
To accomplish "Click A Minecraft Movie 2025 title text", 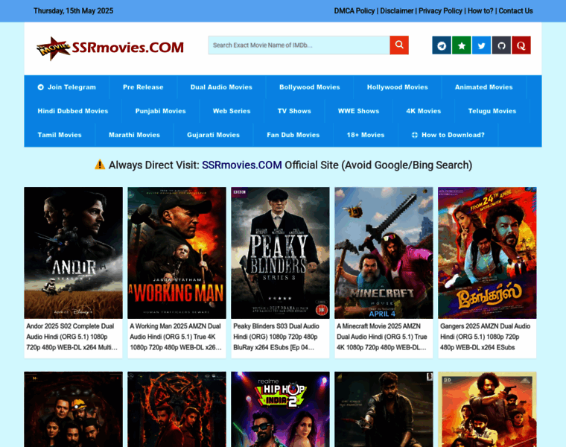I will pos(382,337).
